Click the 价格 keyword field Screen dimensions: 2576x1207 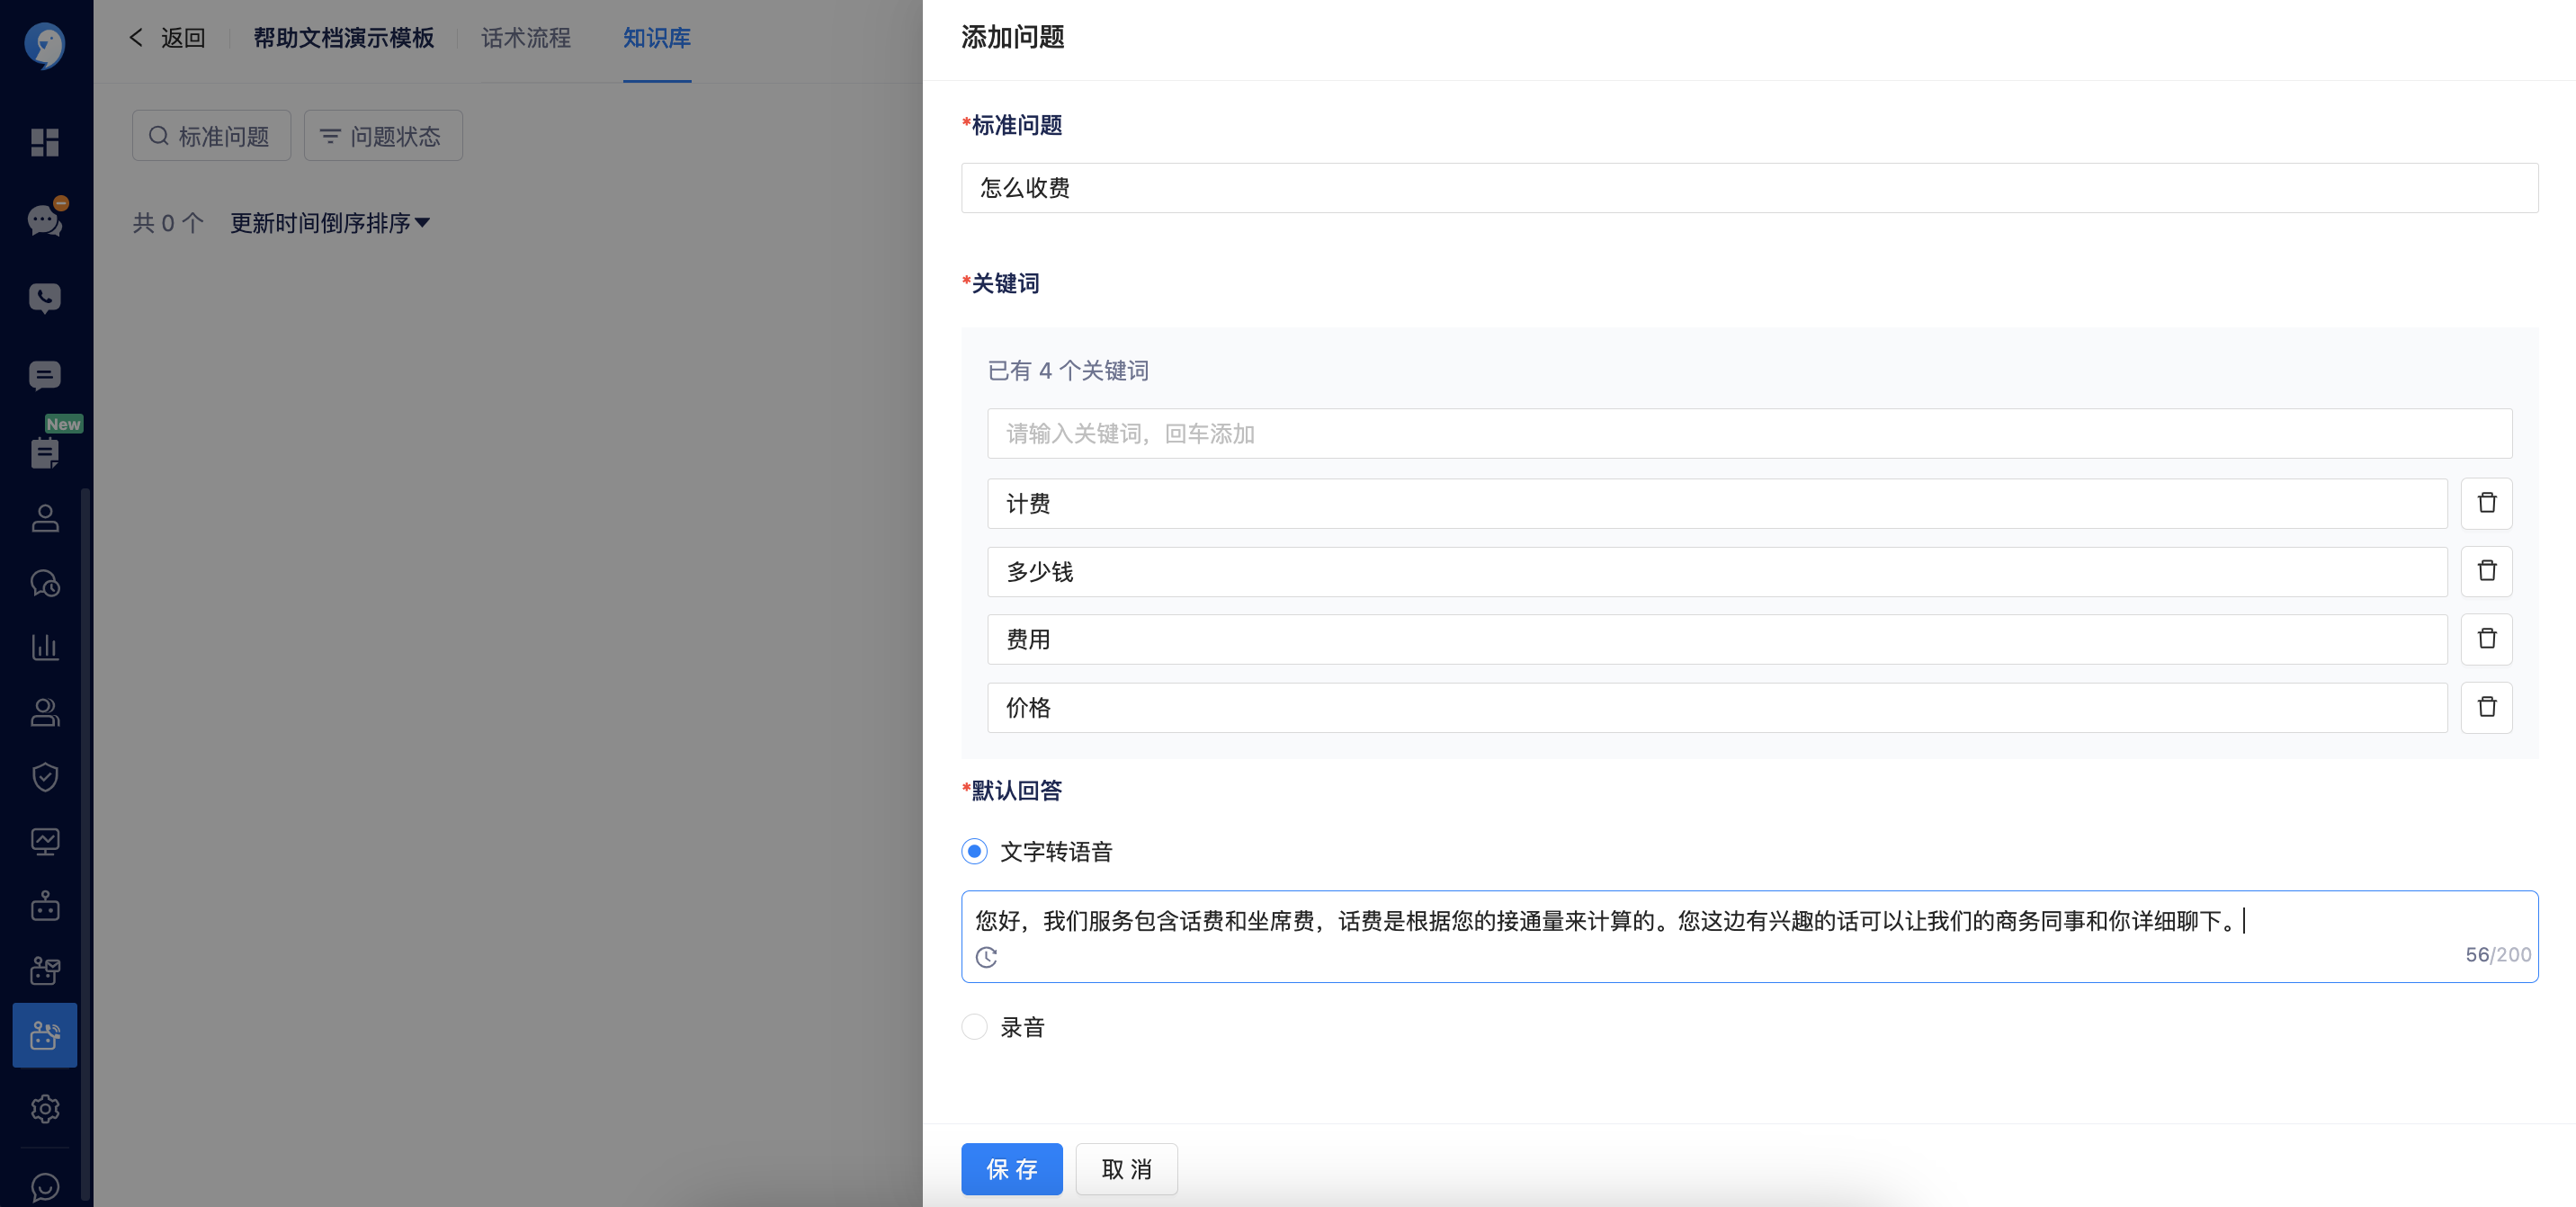(x=1717, y=707)
